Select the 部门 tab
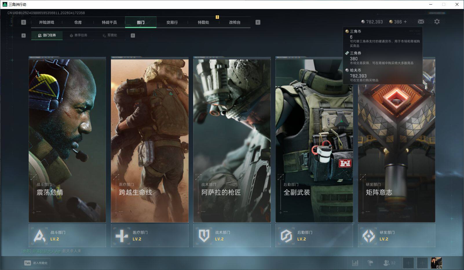Viewport: 464px width, 270px height. point(141,22)
